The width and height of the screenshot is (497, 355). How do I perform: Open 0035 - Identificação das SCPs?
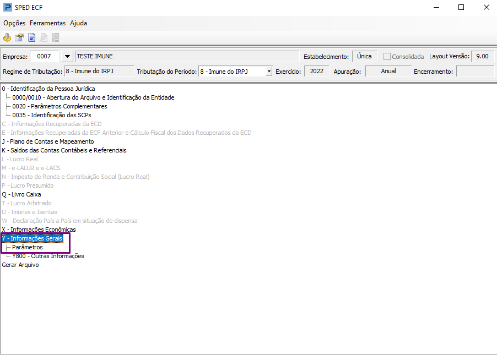tap(52, 115)
